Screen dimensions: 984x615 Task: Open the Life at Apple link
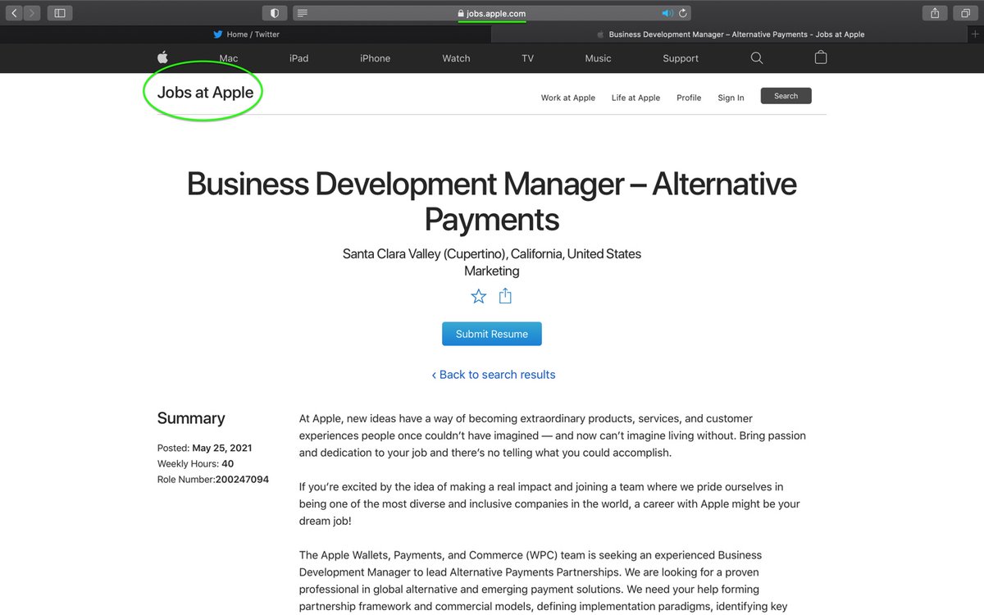click(x=635, y=98)
